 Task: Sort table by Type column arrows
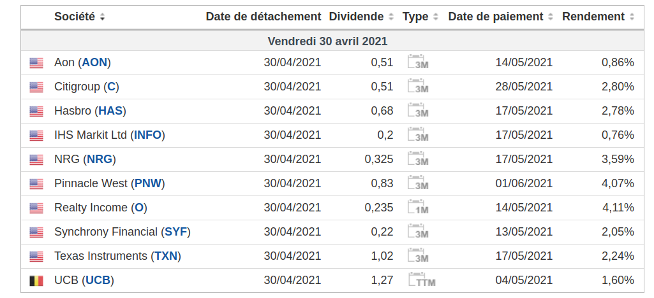(x=435, y=17)
